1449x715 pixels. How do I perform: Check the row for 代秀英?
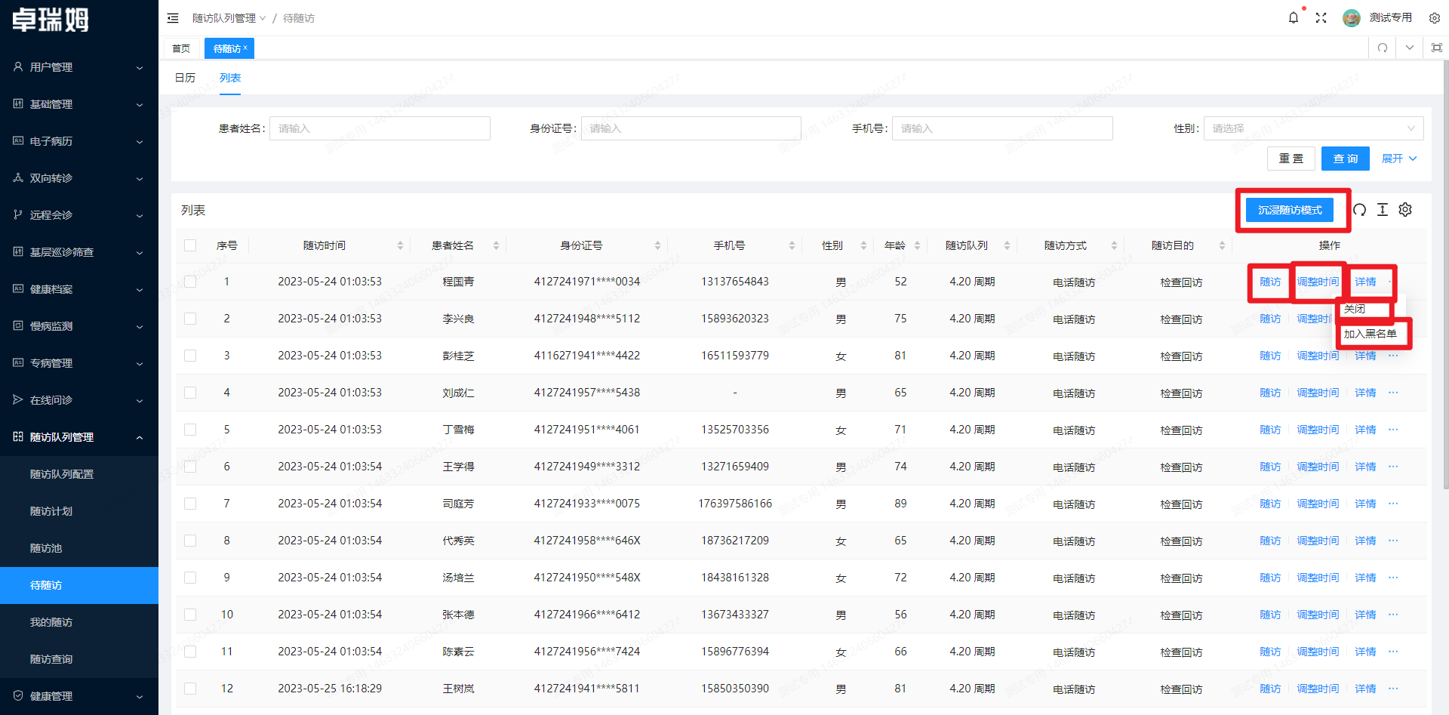point(190,541)
